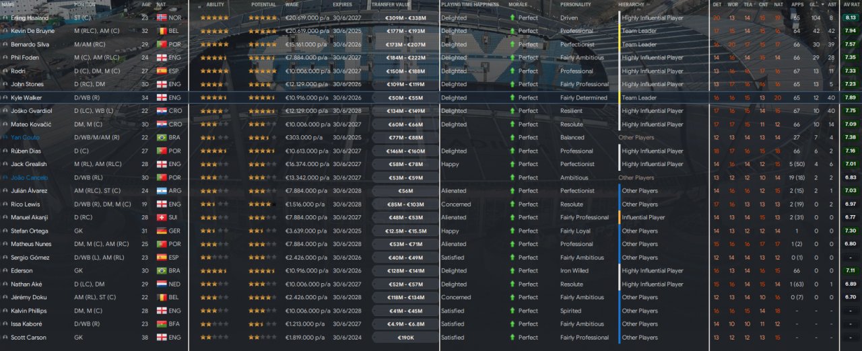
Task: Click Stefan Ortega's €12.5M - €15.5M transfer value
Action: point(404,231)
